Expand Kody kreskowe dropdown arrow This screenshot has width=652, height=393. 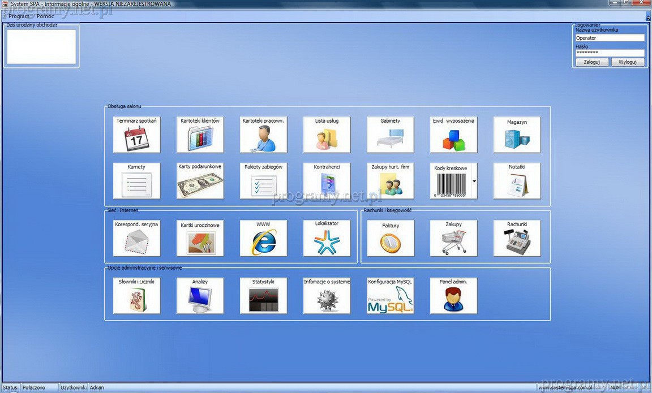pyautogui.click(x=474, y=181)
